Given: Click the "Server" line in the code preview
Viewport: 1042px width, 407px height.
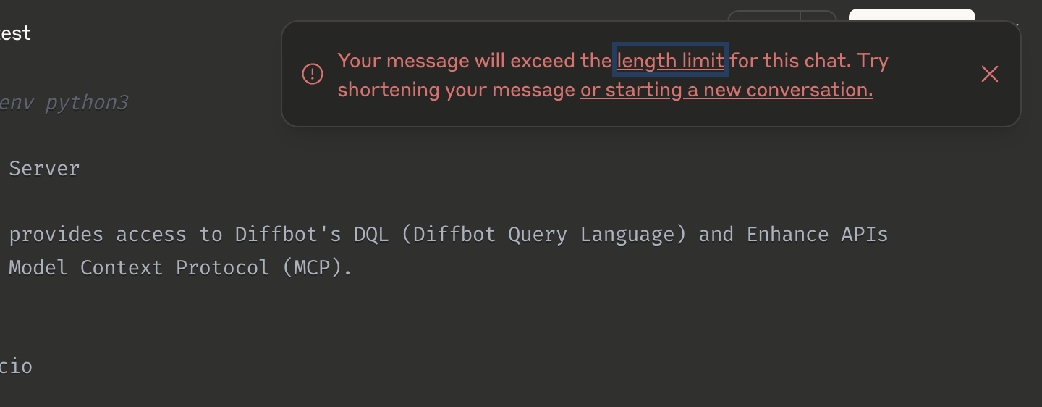Looking at the screenshot, I should [43, 169].
